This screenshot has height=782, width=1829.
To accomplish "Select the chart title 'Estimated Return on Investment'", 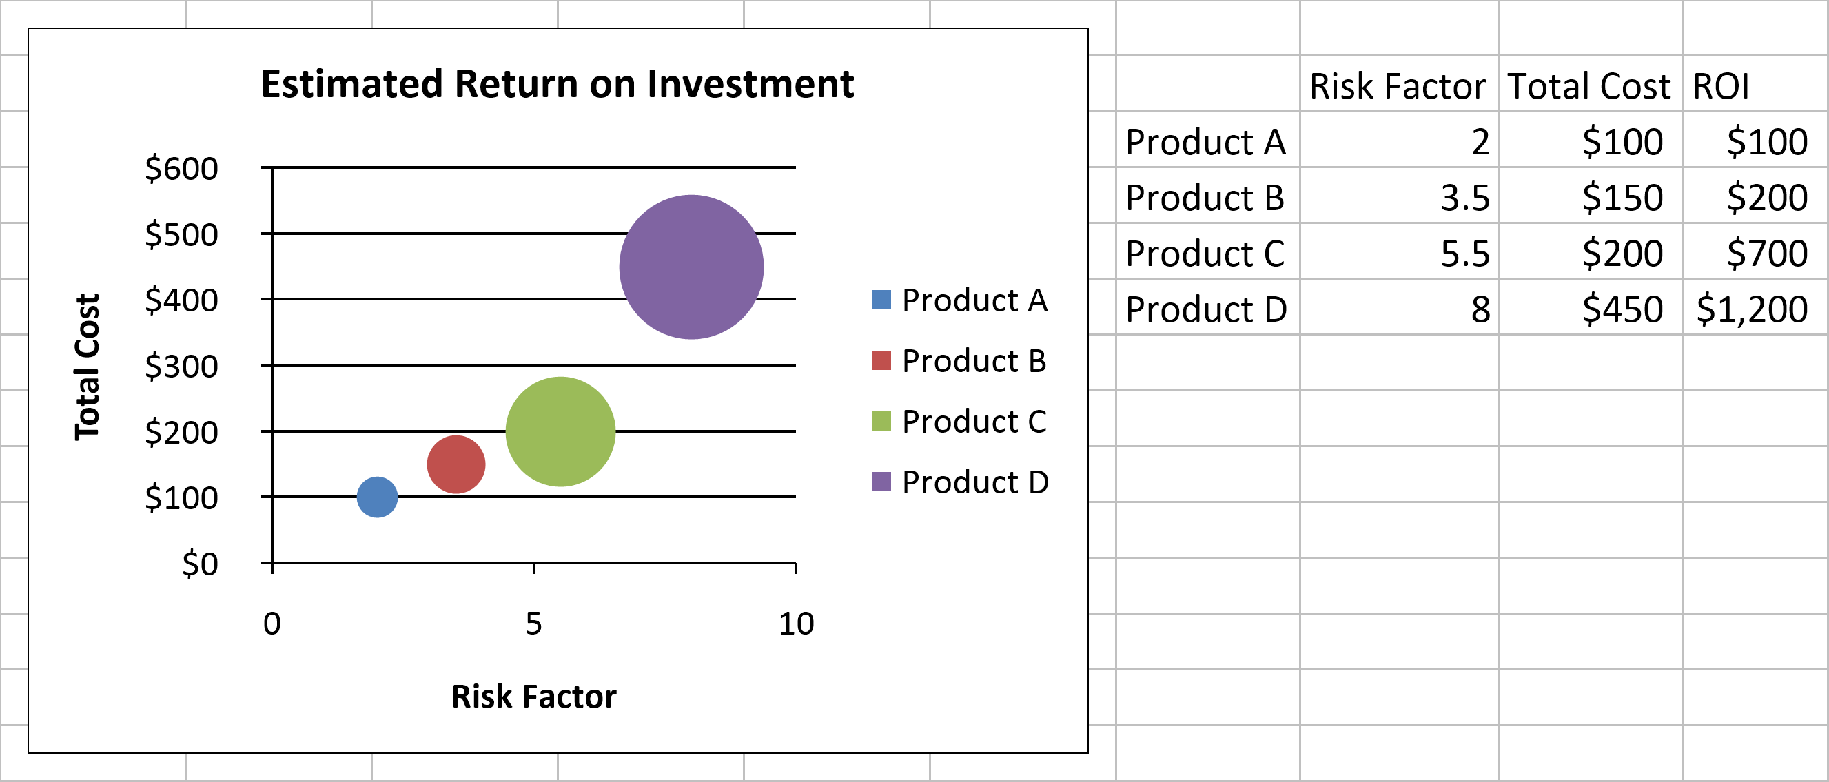I will (x=558, y=84).
